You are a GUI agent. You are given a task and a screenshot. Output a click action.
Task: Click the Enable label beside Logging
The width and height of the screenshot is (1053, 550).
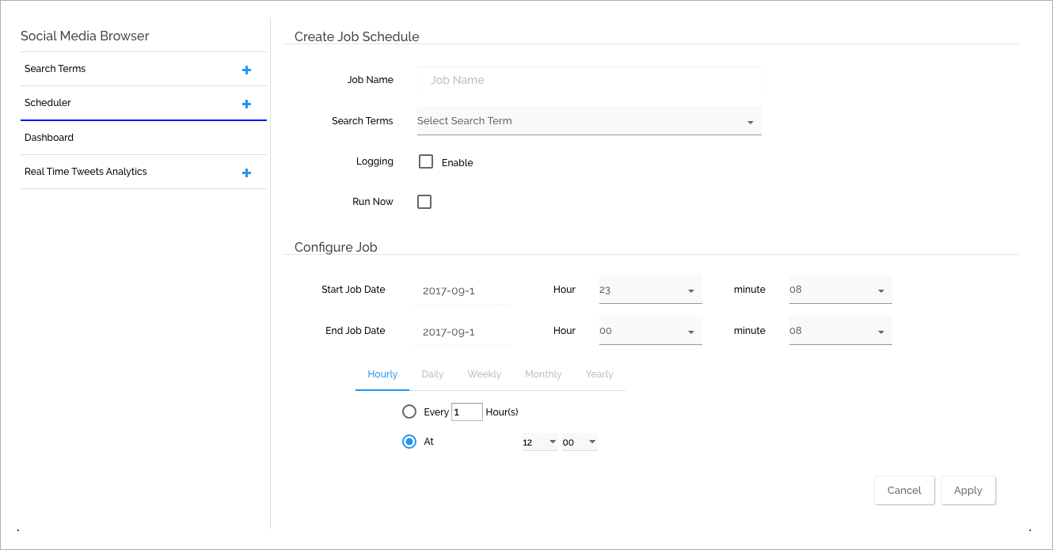(458, 162)
